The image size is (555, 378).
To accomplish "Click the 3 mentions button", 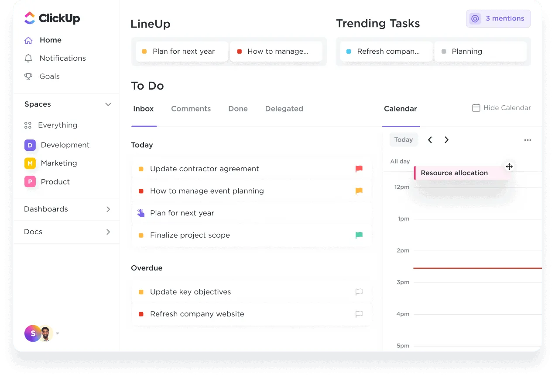I will click(498, 19).
